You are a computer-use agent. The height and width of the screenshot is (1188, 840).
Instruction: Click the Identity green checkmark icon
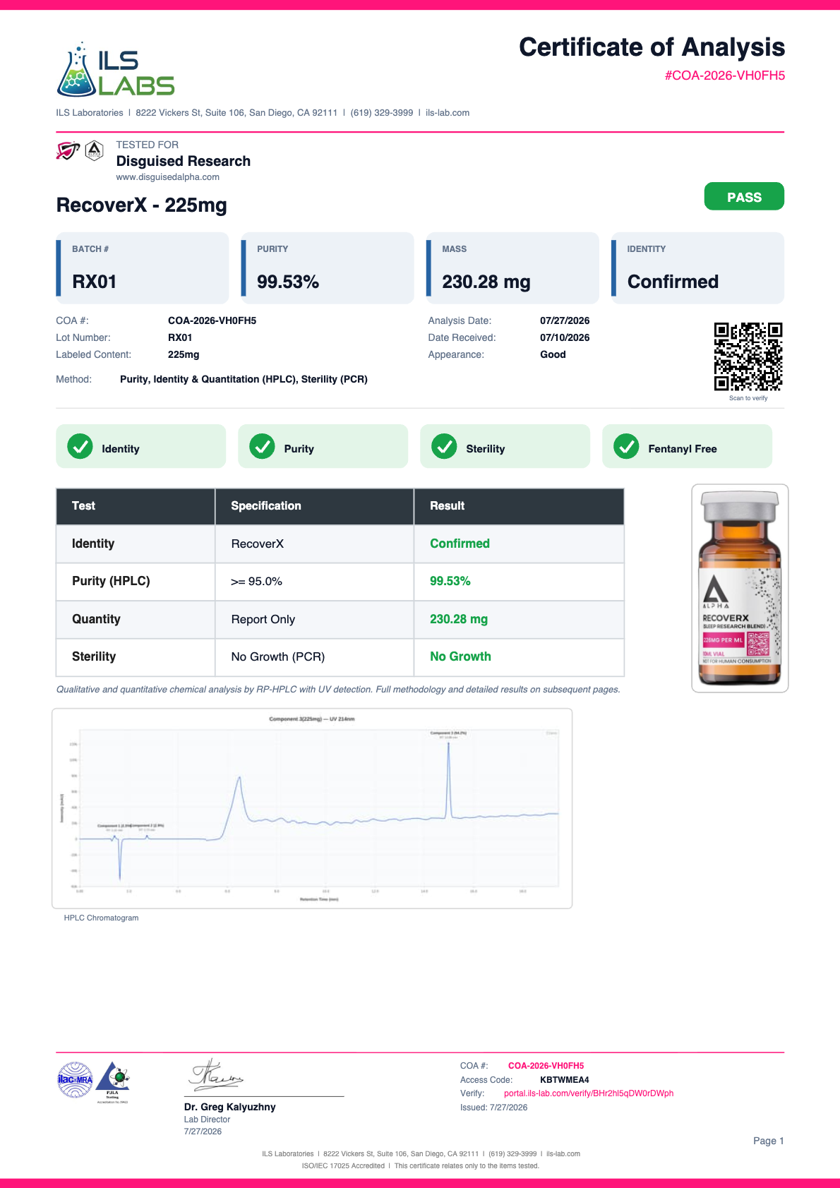point(80,446)
